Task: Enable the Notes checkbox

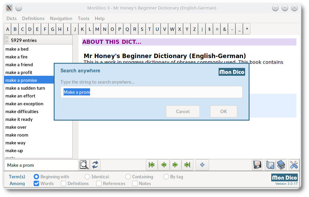Action: 135,183
